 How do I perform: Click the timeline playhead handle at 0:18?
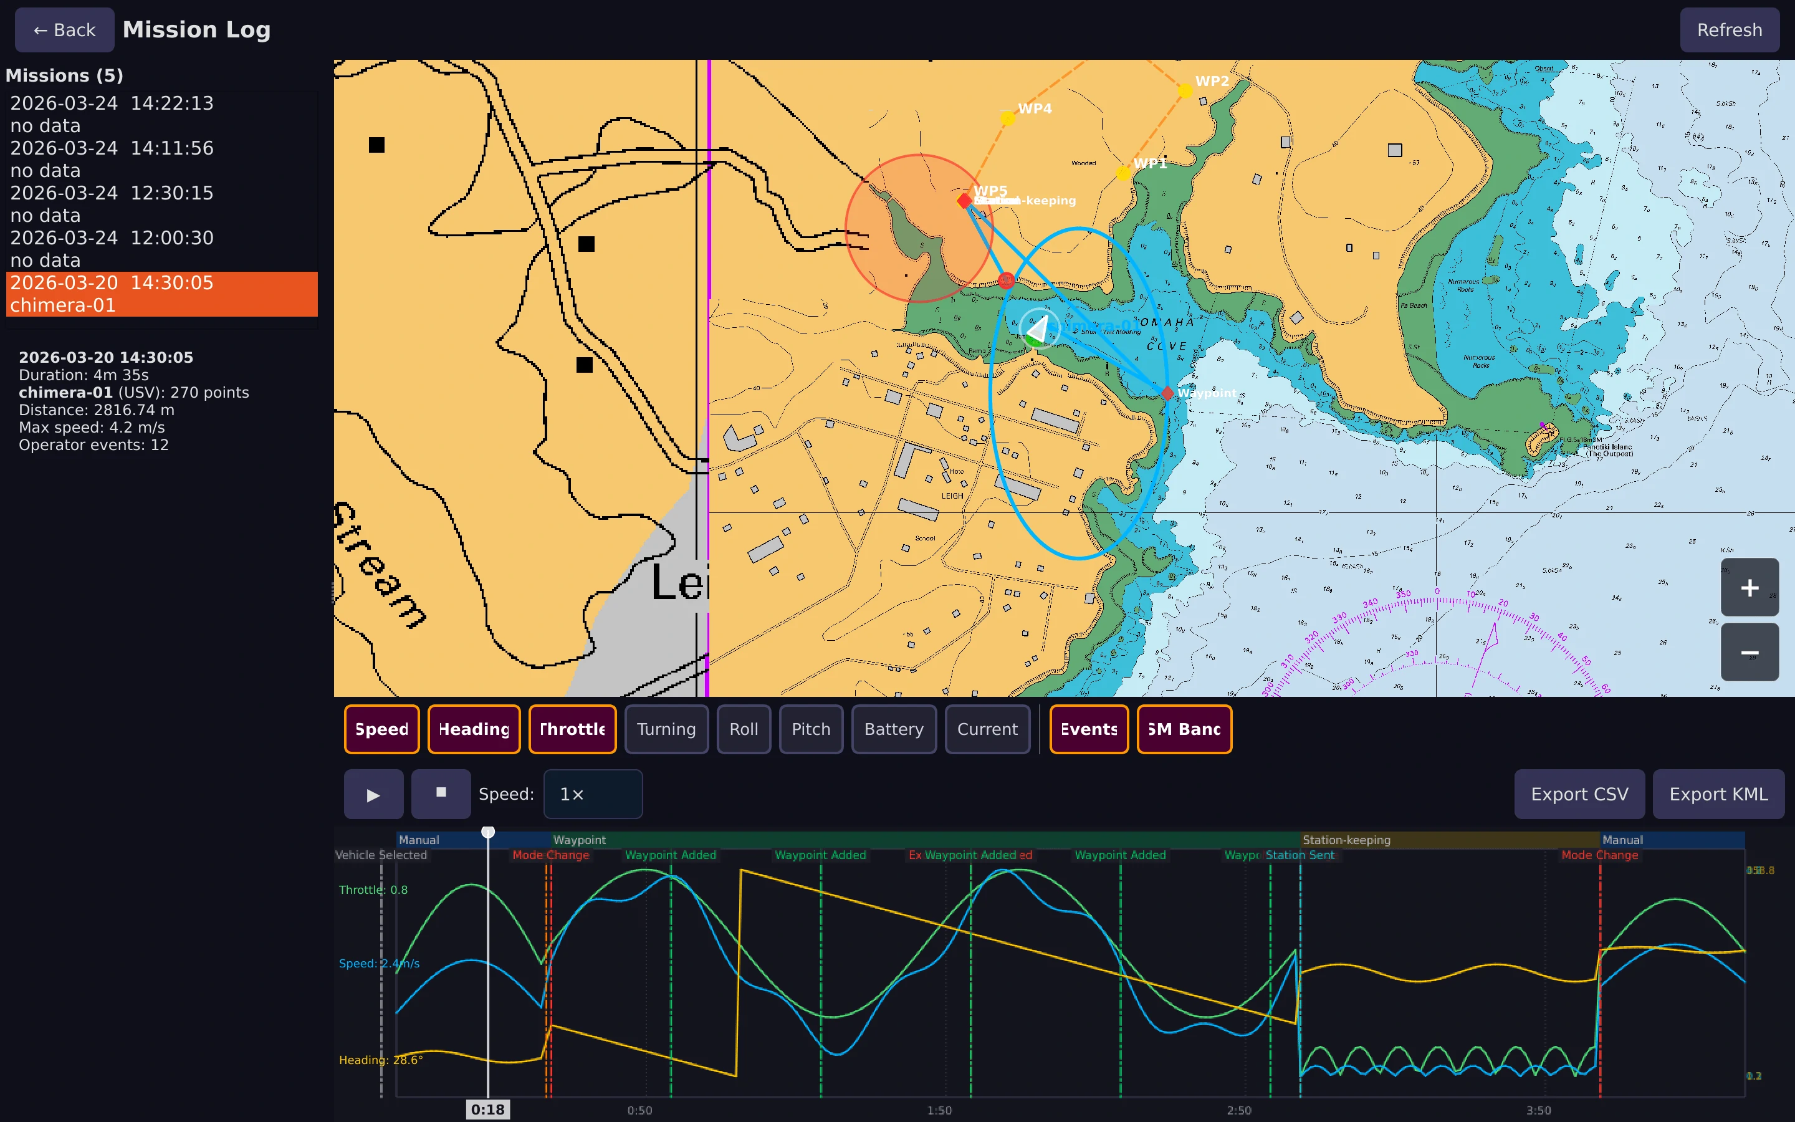tap(487, 833)
